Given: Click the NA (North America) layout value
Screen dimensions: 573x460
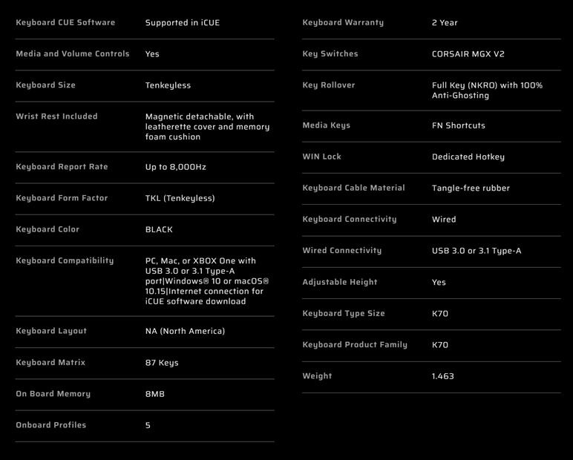Looking at the screenshot, I should click(x=185, y=331).
